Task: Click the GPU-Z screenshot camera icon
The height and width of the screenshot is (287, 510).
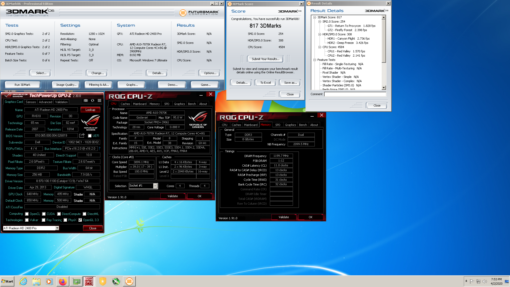Action: point(86,101)
